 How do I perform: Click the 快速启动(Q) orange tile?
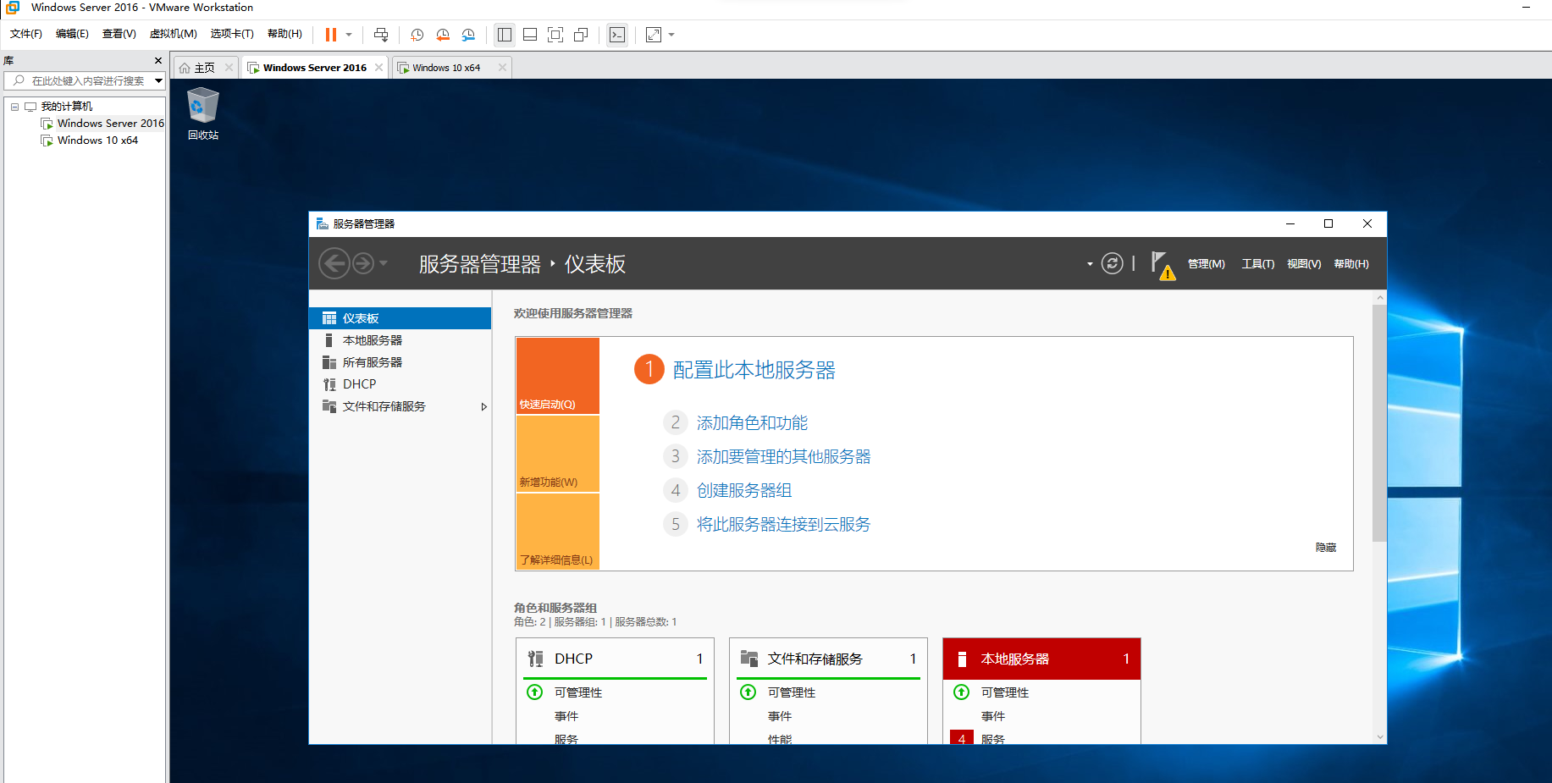pos(557,376)
